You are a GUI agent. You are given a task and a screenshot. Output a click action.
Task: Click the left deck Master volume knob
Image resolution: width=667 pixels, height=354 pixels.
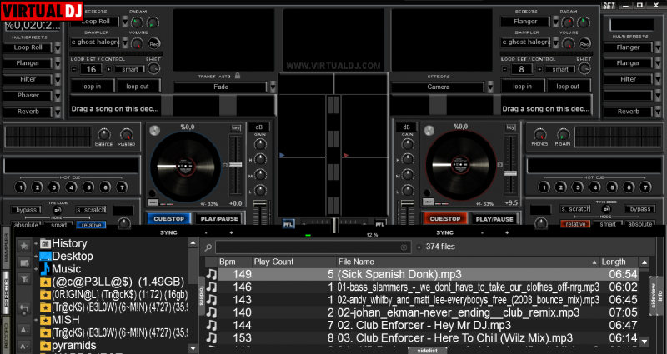pyautogui.click(x=126, y=135)
